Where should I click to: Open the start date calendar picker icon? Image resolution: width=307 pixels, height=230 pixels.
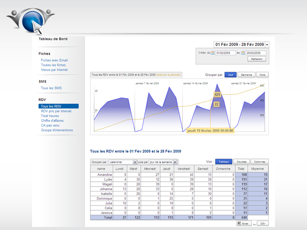coord(212,53)
